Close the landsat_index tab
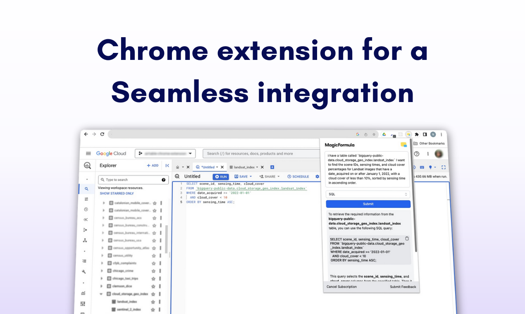525x314 pixels. point(262,167)
